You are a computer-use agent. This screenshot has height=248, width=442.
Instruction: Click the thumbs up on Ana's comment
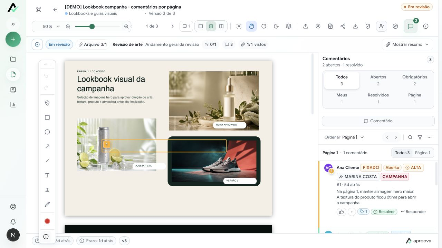click(x=342, y=212)
